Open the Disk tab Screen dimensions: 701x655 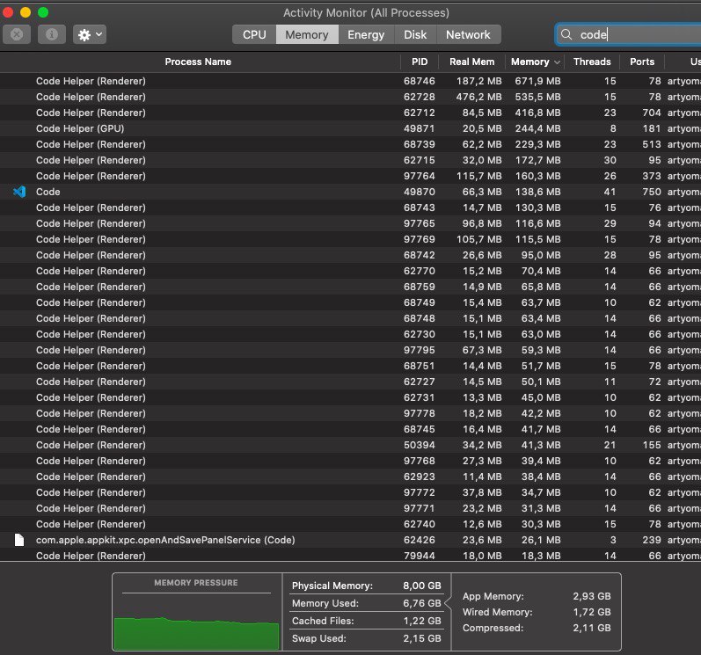click(415, 34)
